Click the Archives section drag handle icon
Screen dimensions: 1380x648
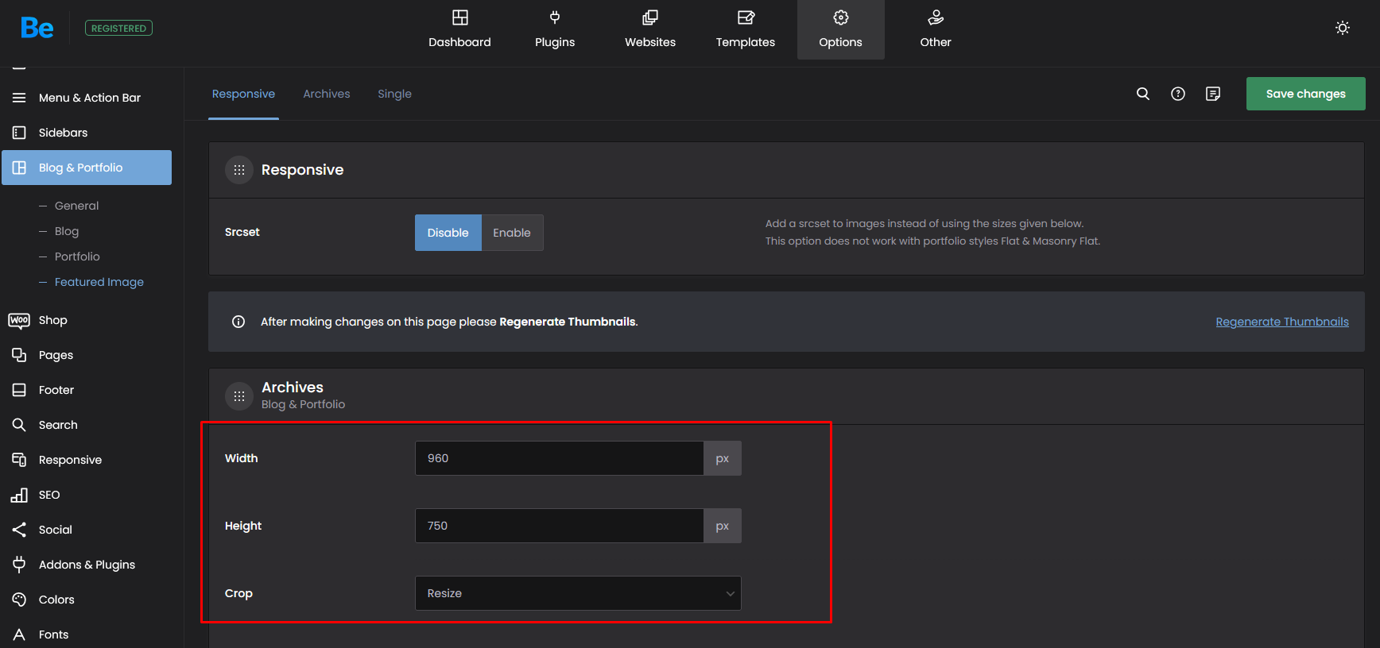point(239,396)
